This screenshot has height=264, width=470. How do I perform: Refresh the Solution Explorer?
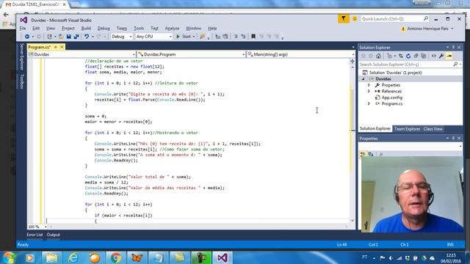point(408,56)
